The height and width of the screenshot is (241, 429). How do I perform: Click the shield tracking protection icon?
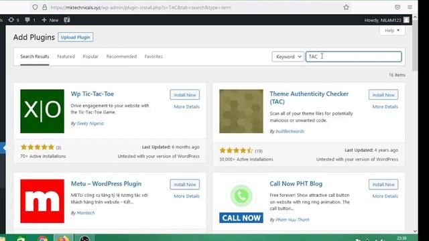[35, 7]
